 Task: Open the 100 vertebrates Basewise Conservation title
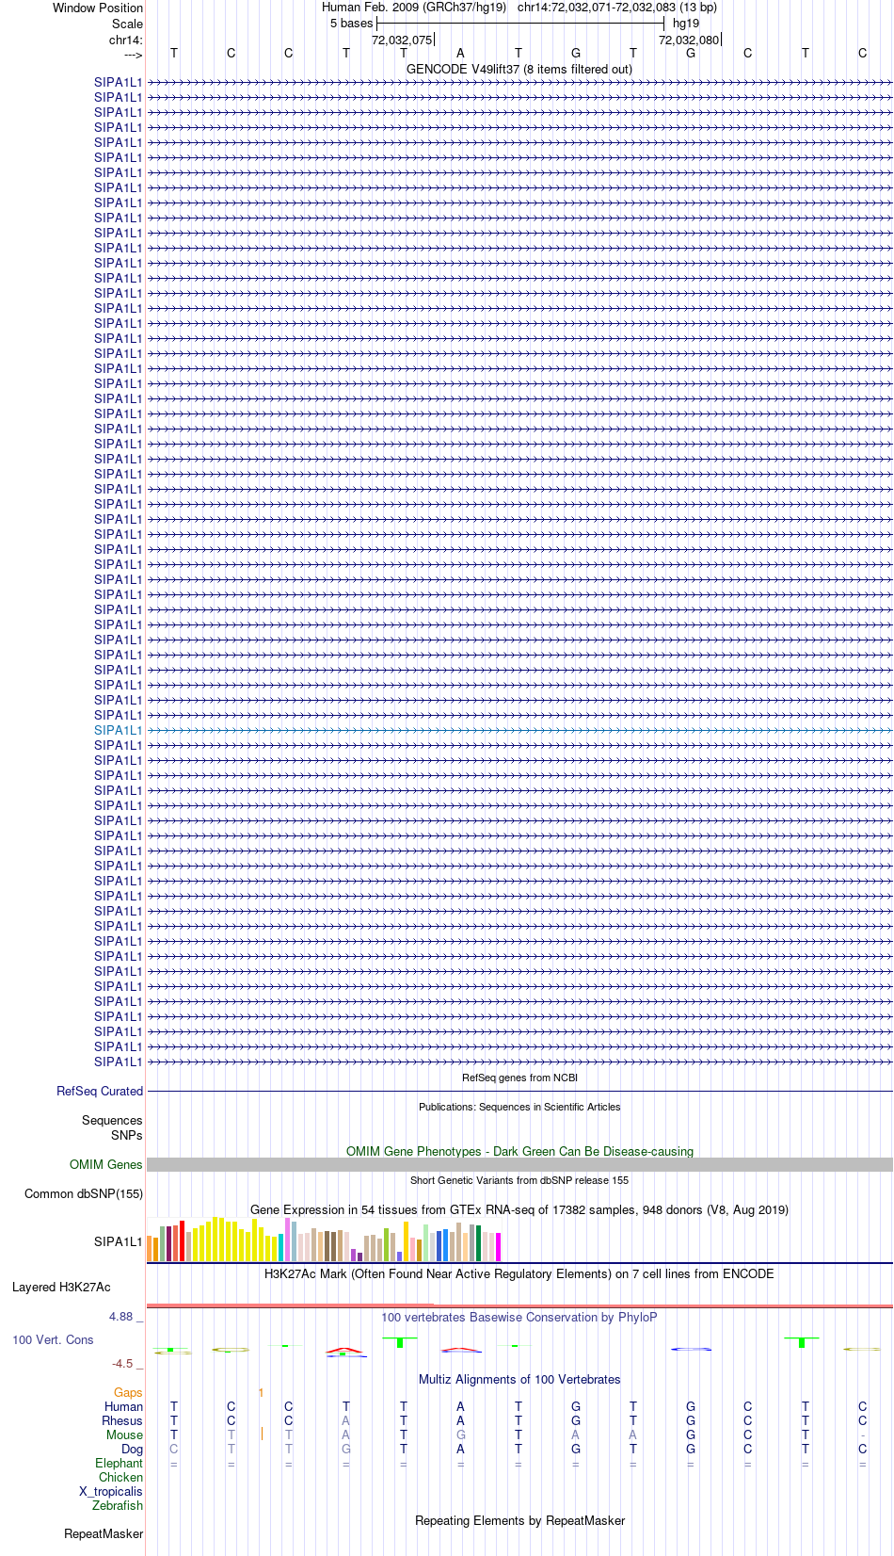[x=519, y=1317]
